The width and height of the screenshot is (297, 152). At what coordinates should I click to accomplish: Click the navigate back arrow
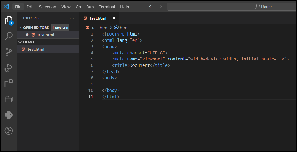coord(151,7)
